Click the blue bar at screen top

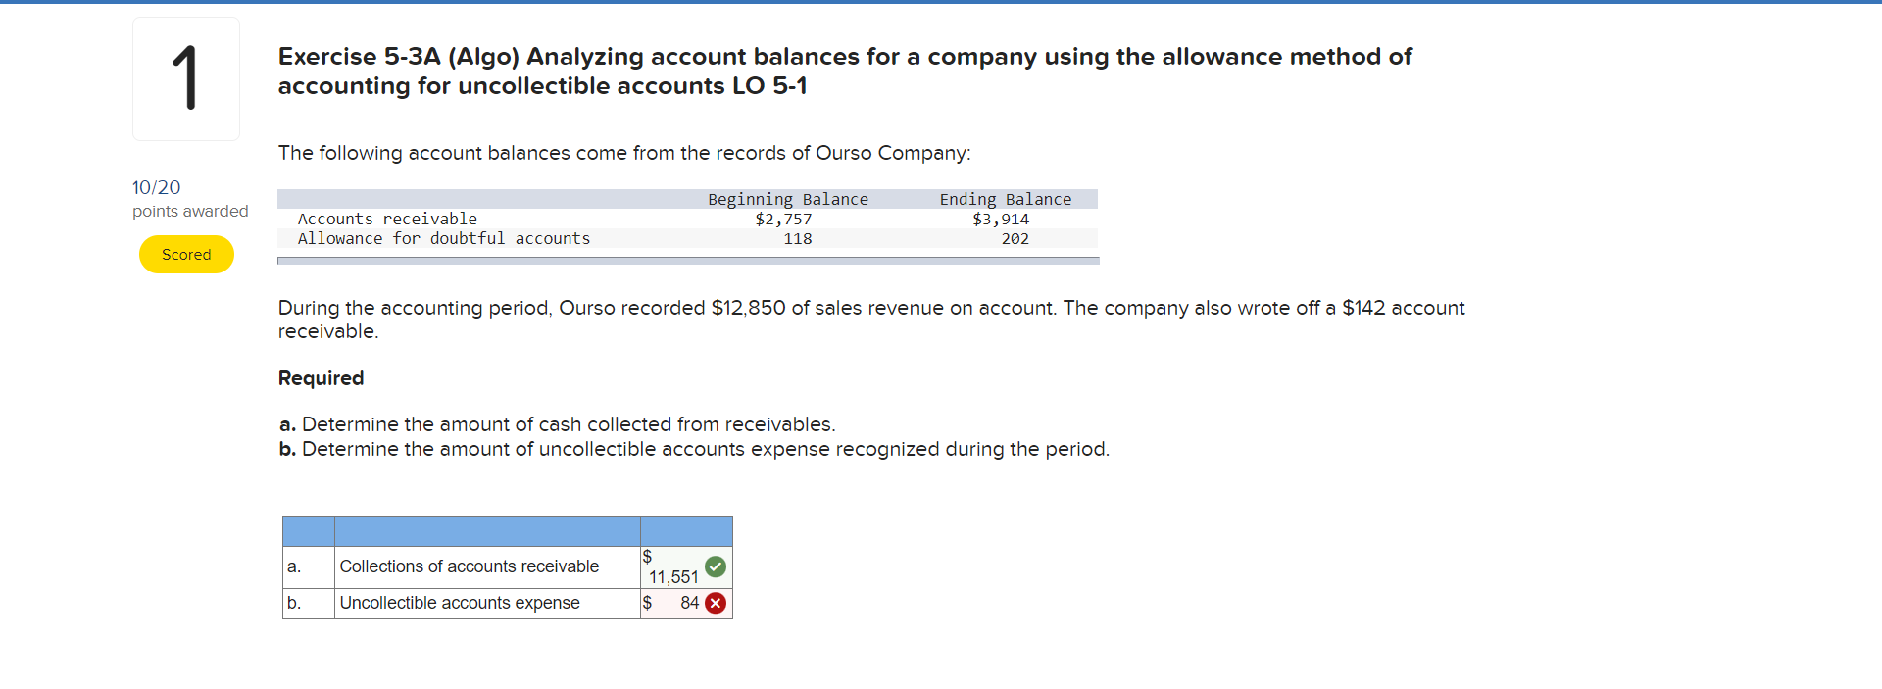[x=941, y=3]
